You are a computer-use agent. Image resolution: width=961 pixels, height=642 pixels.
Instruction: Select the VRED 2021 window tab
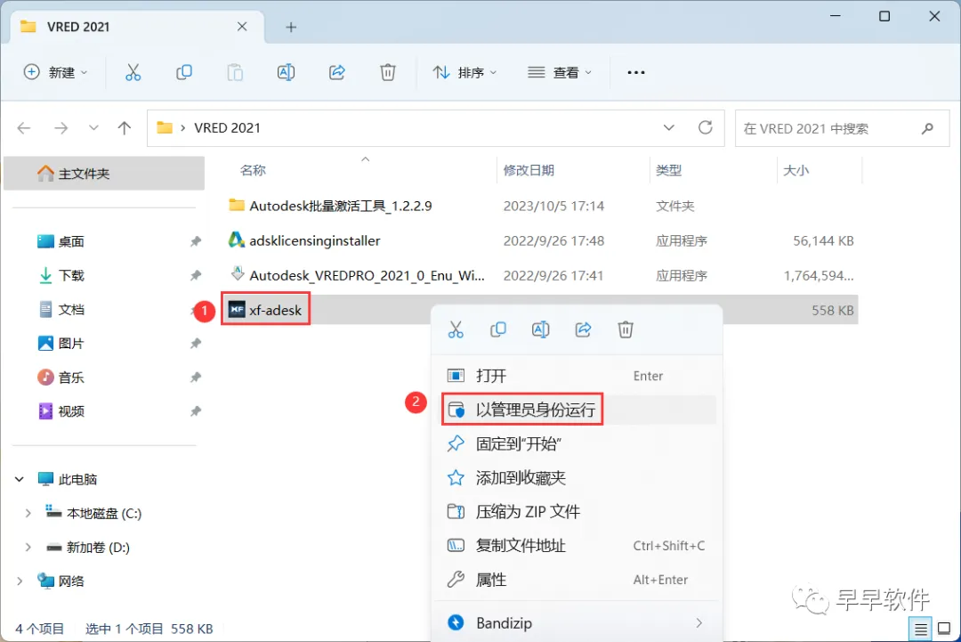(138, 27)
